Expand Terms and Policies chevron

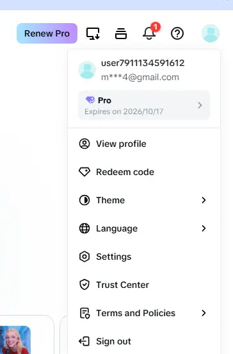[204, 313]
